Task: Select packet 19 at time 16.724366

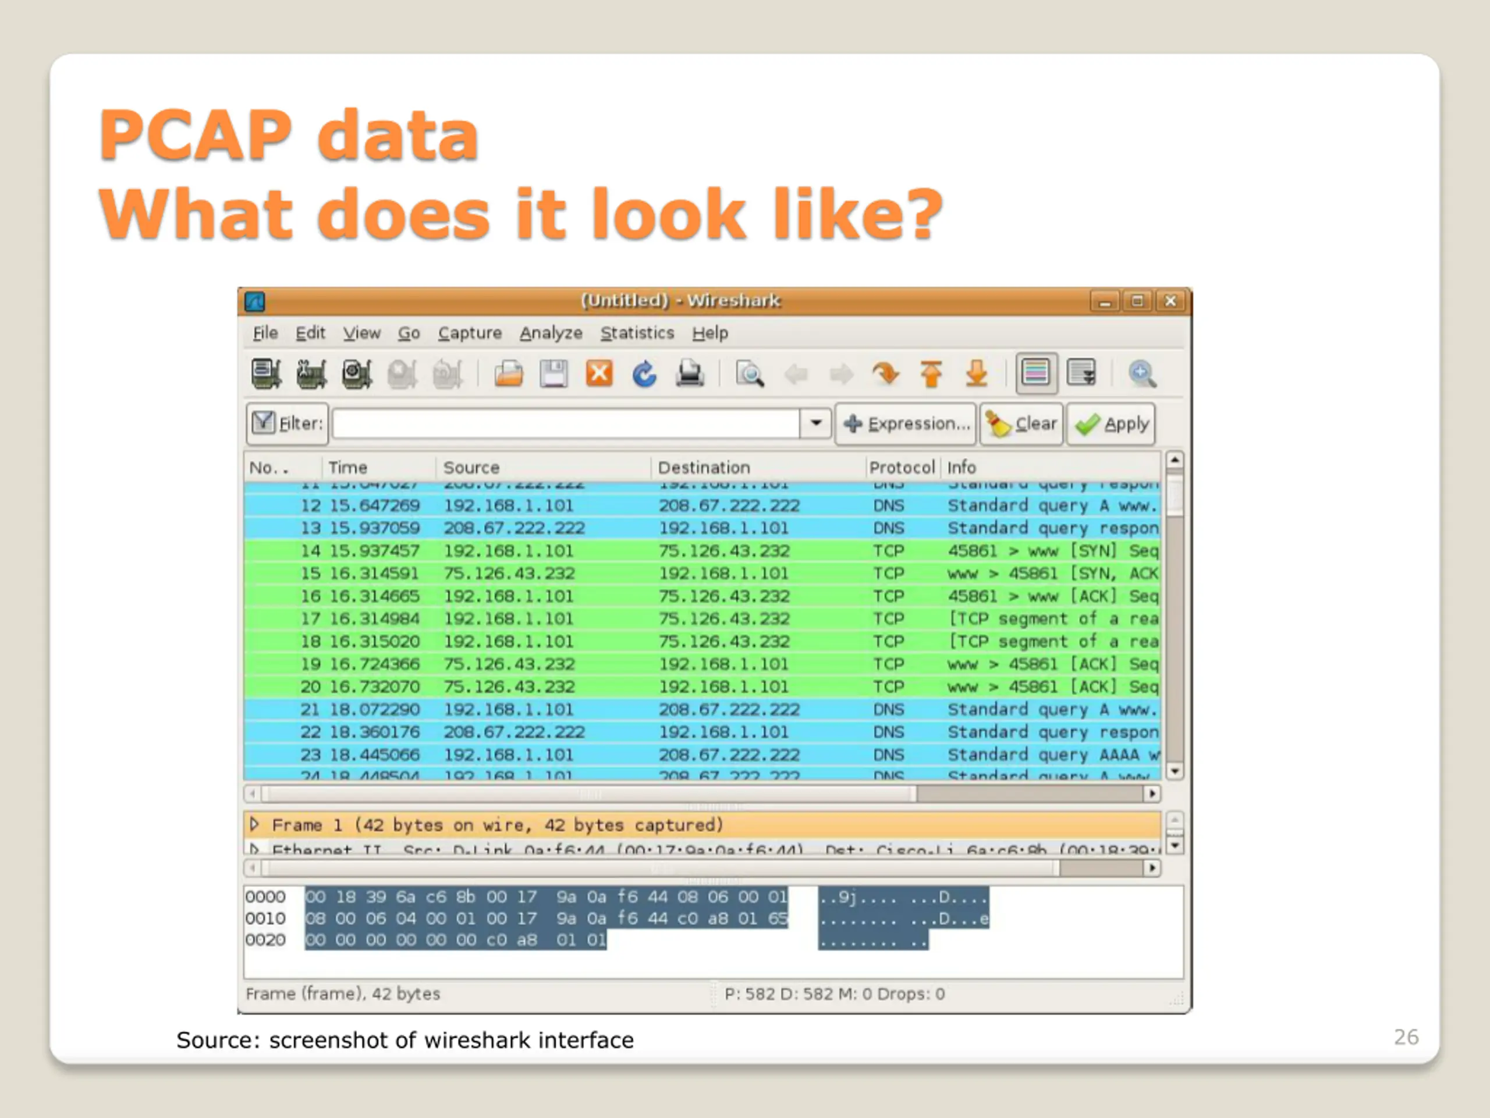Action: click(703, 664)
